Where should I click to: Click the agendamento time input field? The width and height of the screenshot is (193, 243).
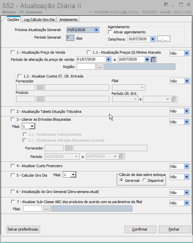tap(163, 39)
